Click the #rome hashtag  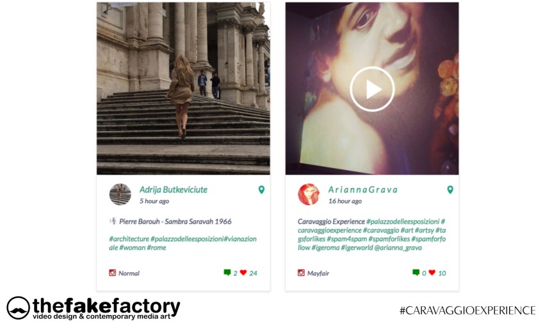[x=156, y=247]
